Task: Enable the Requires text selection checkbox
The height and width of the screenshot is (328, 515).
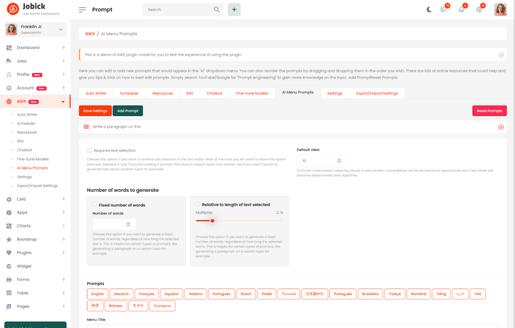Action: 89,150
